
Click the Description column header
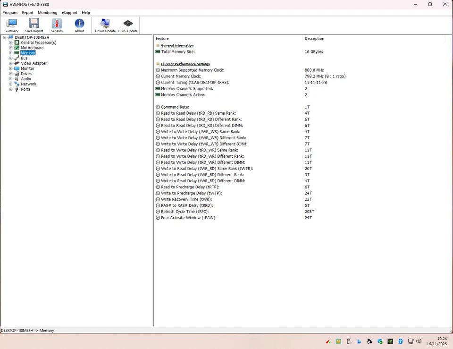point(374,38)
